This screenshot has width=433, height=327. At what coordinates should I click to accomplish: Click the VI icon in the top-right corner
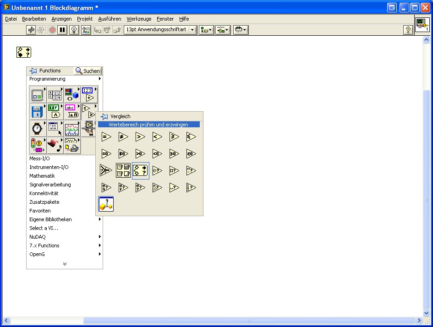[x=422, y=25]
